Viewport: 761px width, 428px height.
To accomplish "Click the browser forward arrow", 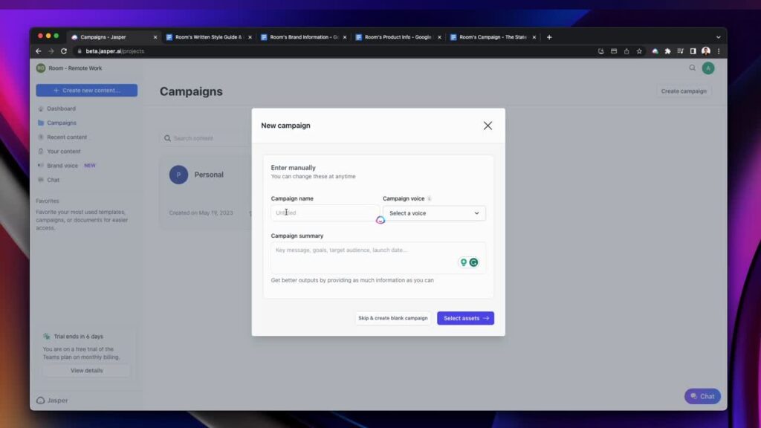I will 51,51.
